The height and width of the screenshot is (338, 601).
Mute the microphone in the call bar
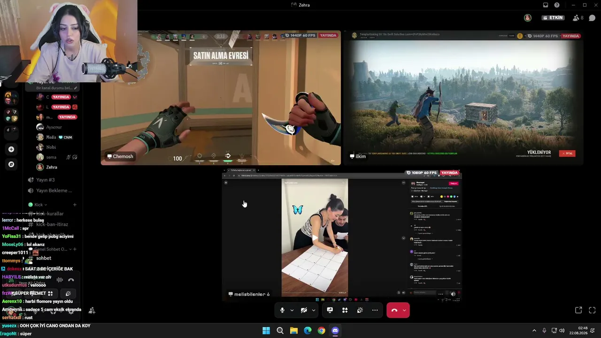282,310
